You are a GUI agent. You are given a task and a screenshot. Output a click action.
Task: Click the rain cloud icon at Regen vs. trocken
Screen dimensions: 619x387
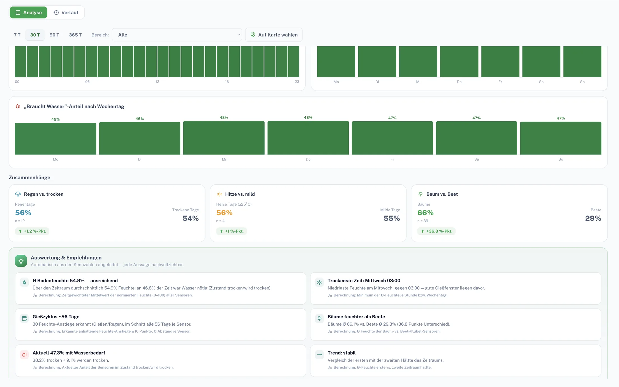click(18, 194)
